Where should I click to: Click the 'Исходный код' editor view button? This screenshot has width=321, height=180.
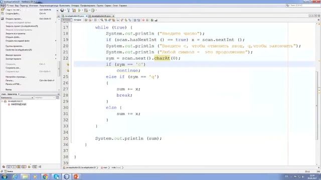click(67, 20)
